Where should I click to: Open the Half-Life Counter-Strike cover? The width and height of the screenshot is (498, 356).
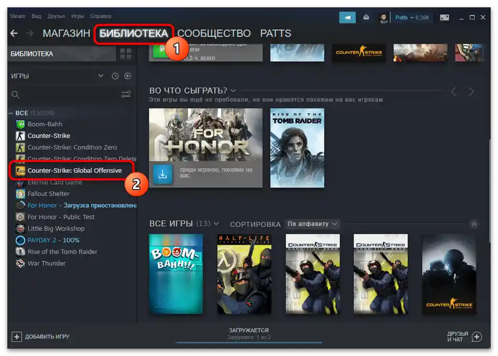point(244,274)
